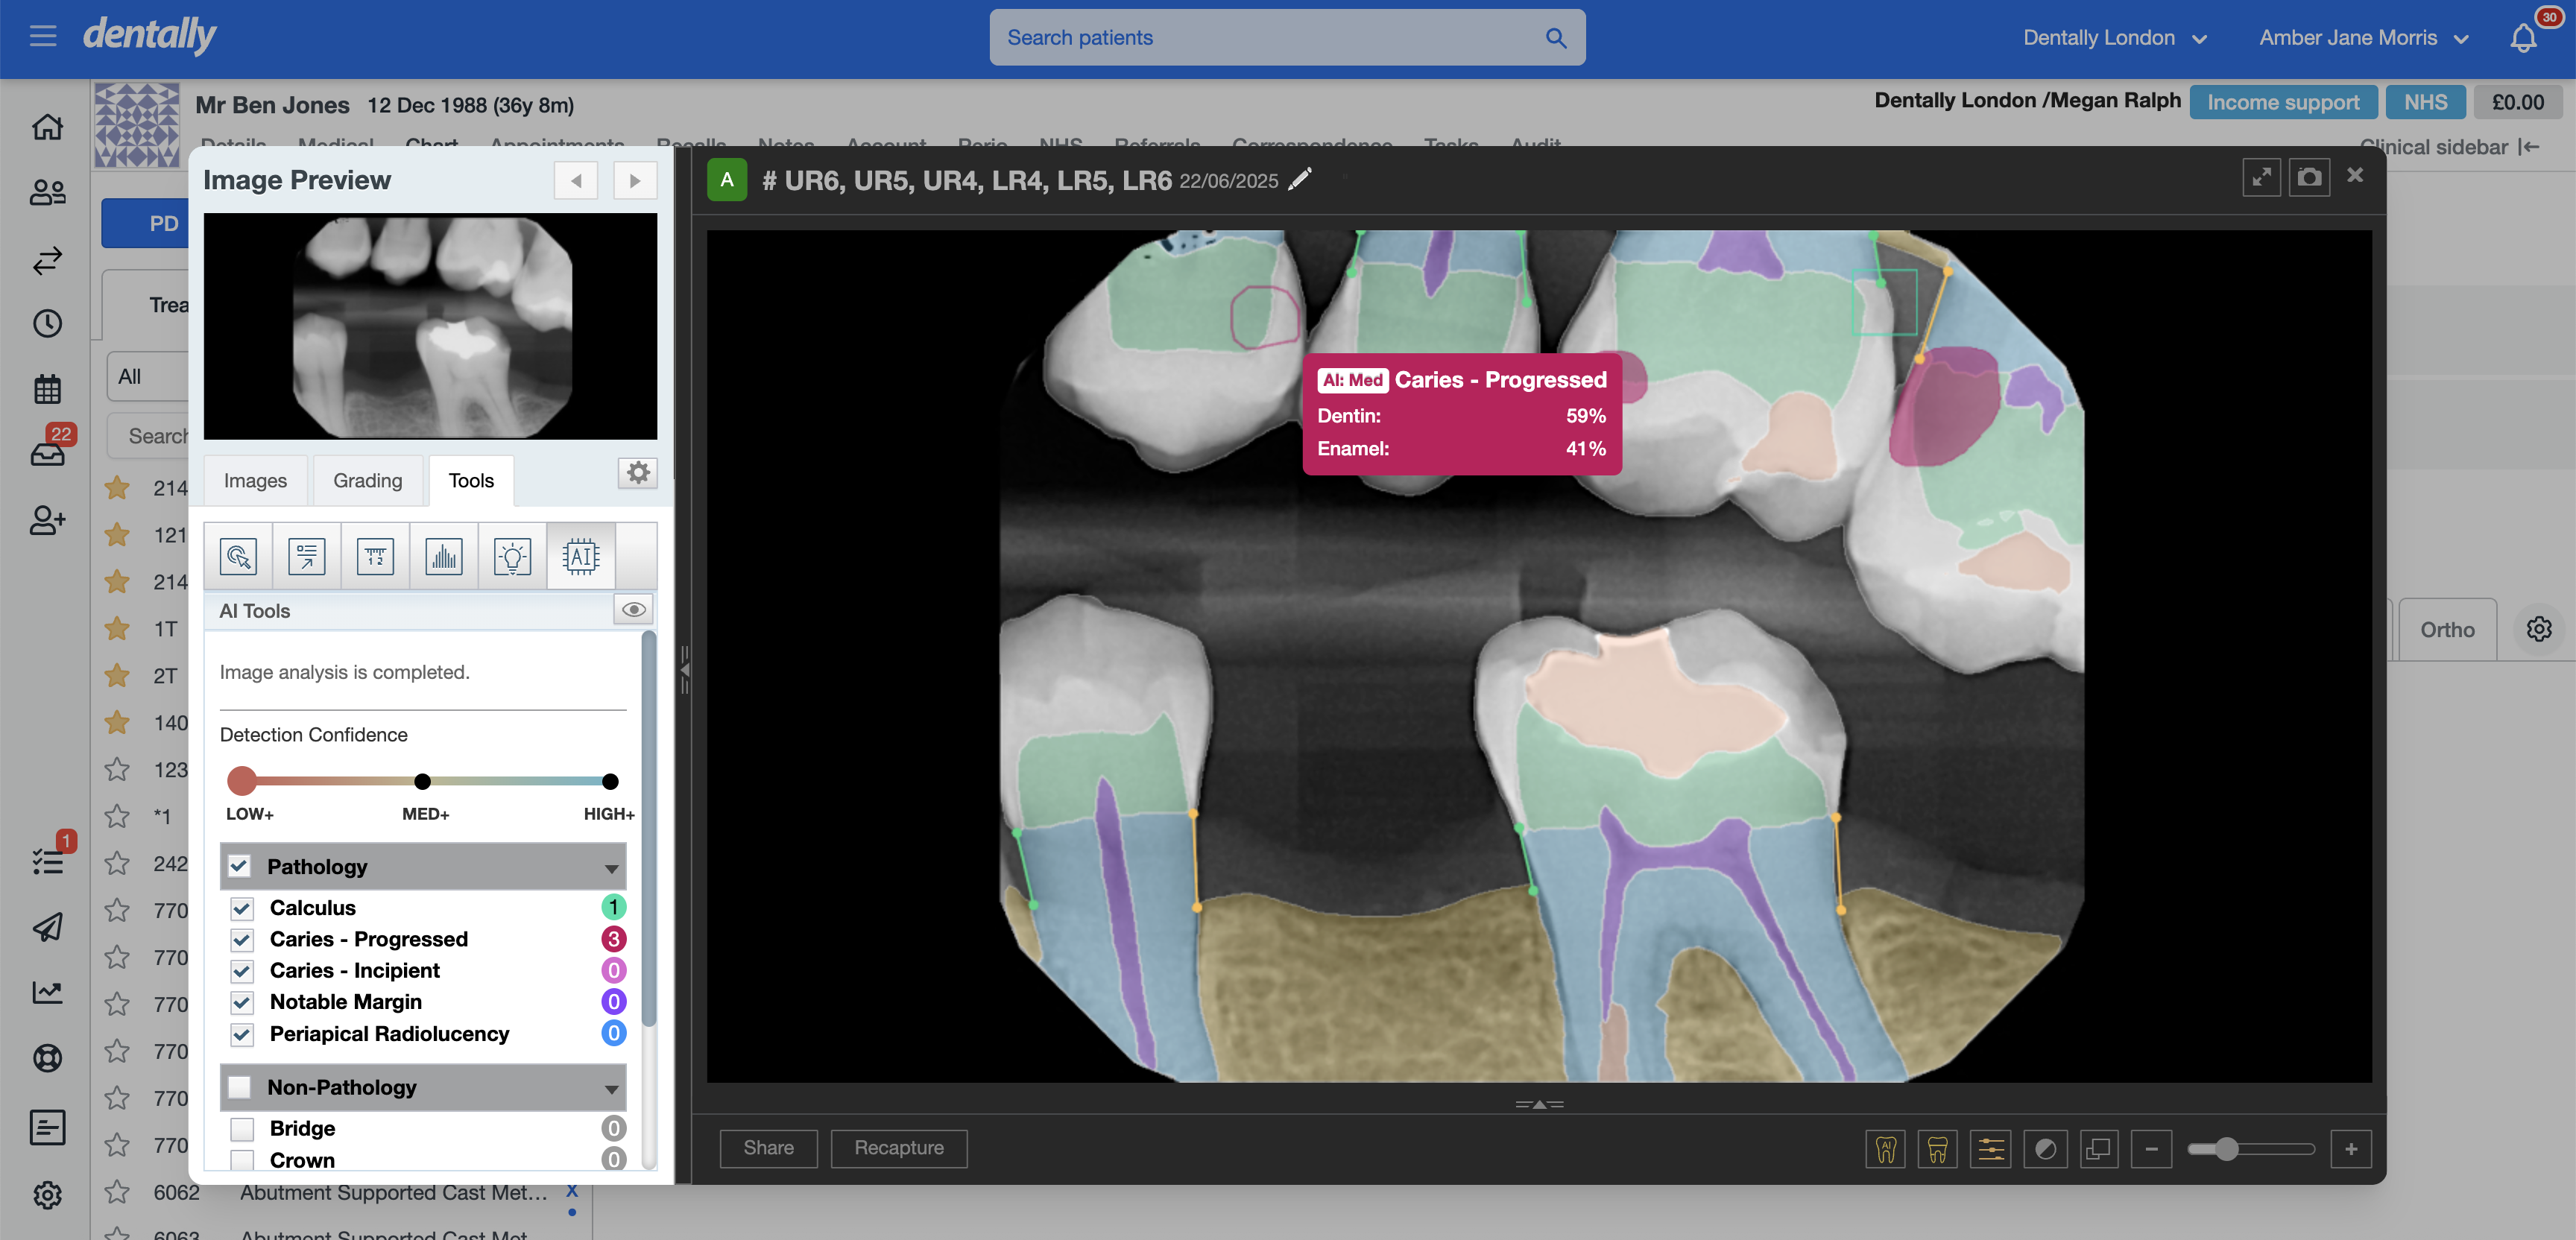Click the NHS tag
This screenshot has width=2576, height=1240.
(x=2425, y=102)
